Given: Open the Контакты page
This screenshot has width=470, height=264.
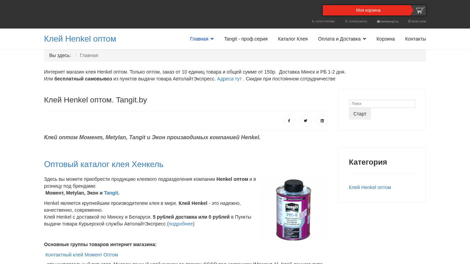Looking at the screenshot, I should (416, 39).
